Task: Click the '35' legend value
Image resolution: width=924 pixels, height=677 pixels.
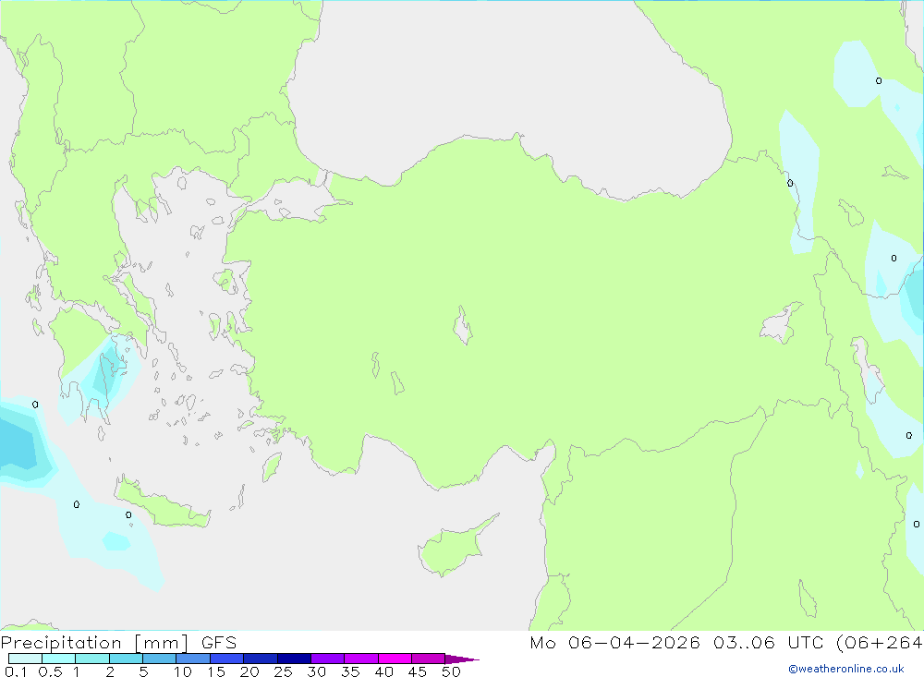Action: pyautogui.click(x=350, y=671)
